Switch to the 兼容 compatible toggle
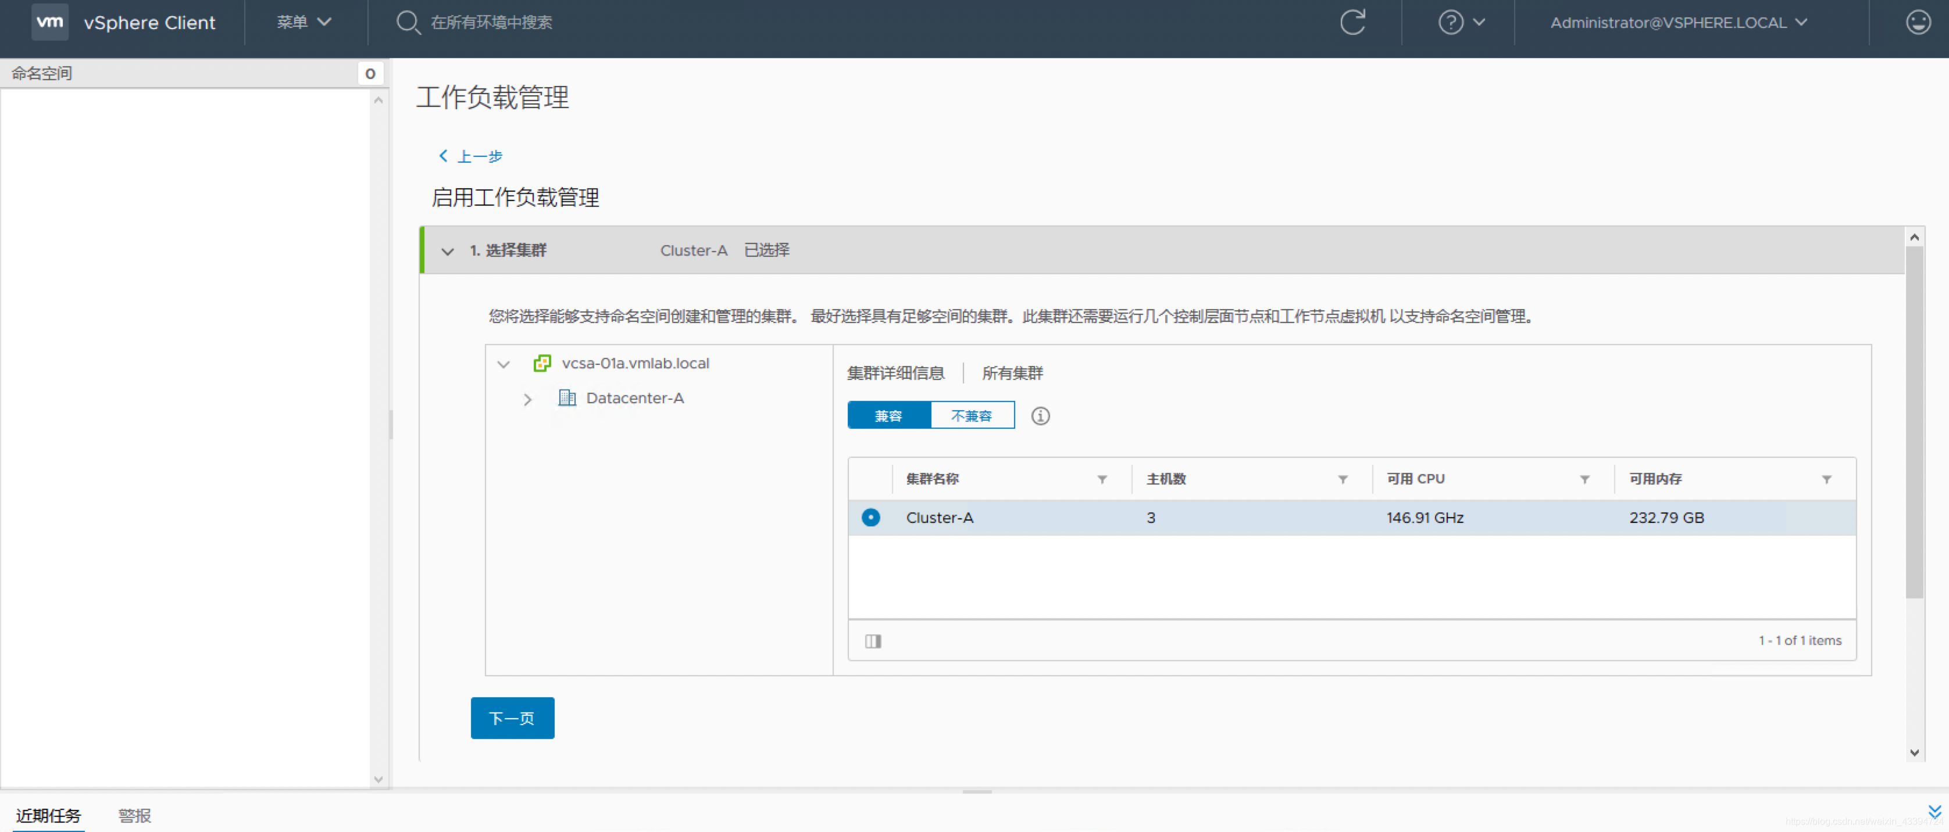Screen dimensions: 1949x832 889,416
